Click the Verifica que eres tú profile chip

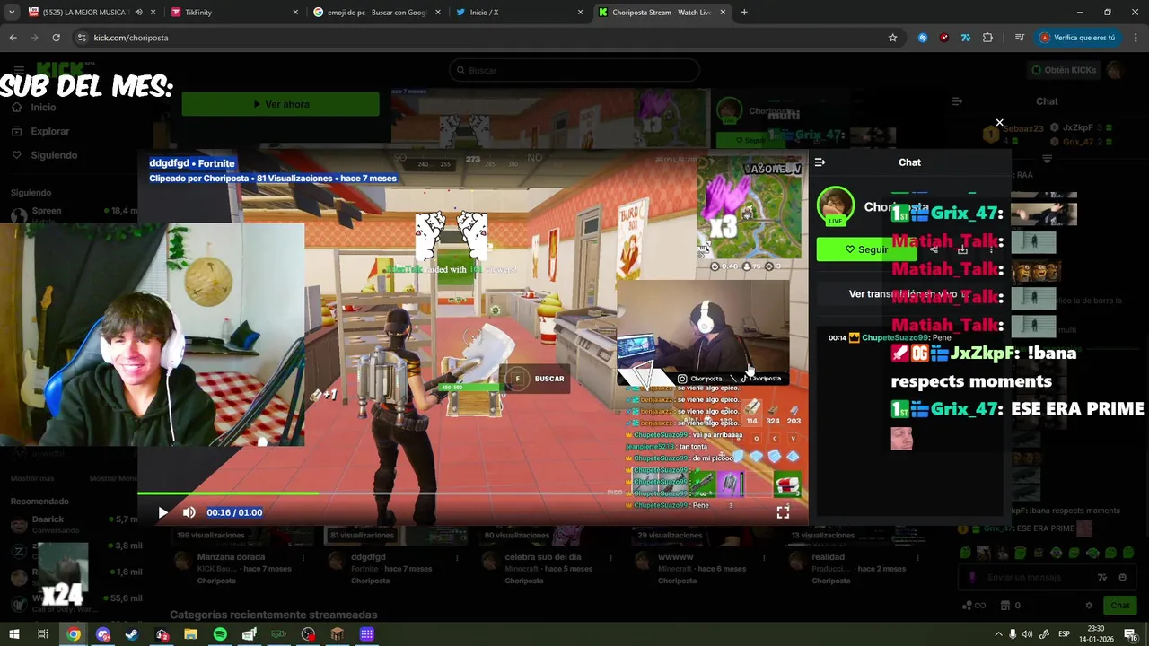click(x=1078, y=38)
